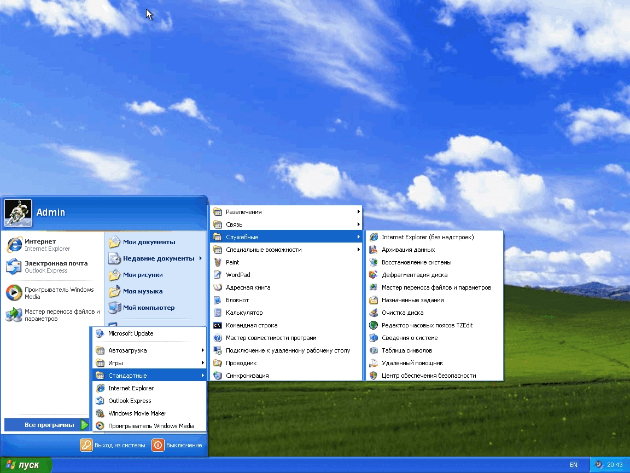Viewport: 630px width, 473px height.
Task: Open Подключение к удаленному рабочему столу icon
Action: click(x=217, y=350)
